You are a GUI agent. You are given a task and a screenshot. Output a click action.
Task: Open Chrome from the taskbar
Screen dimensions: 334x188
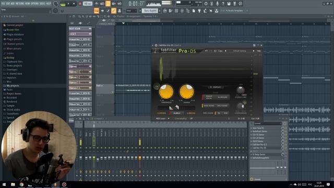click(x=21, y=184)
